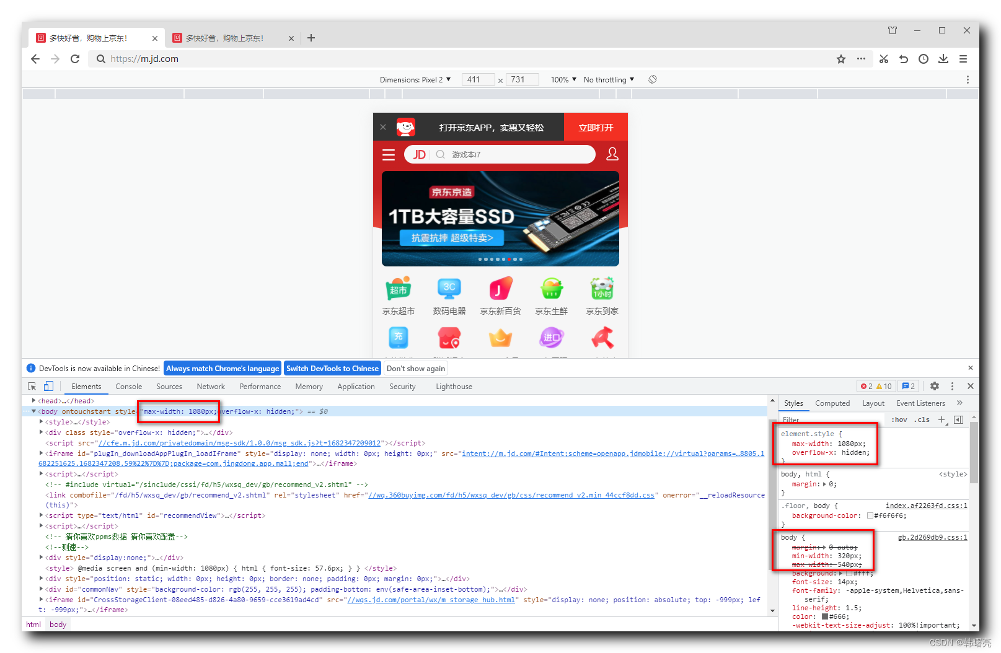The image size is (1001, 653).
Task: Tap the JD hamburger menu icon
Action: [389, 155]
